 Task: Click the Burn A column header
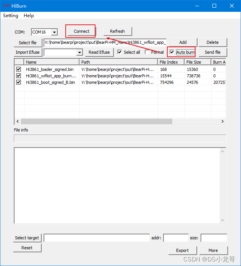pyautogui.click(x=218, y=62)
